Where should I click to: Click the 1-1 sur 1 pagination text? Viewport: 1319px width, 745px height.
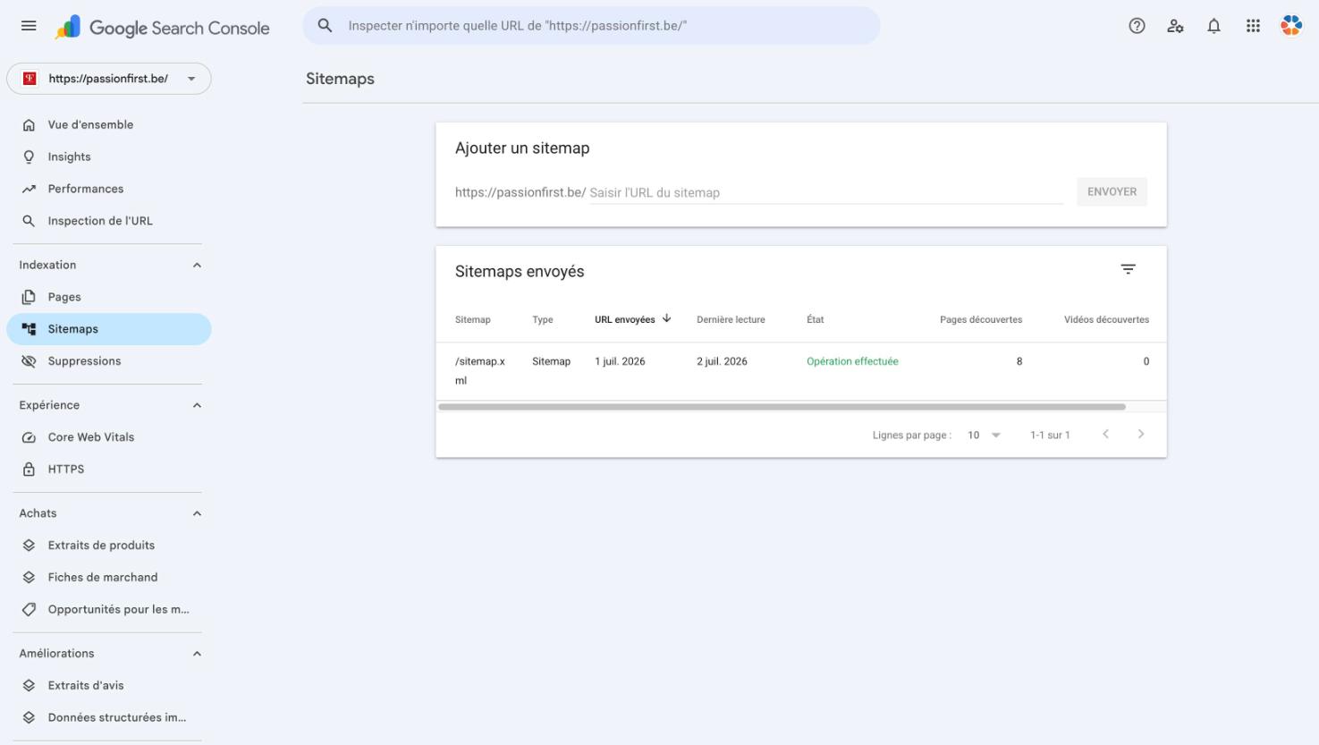tap(1050, 436)
